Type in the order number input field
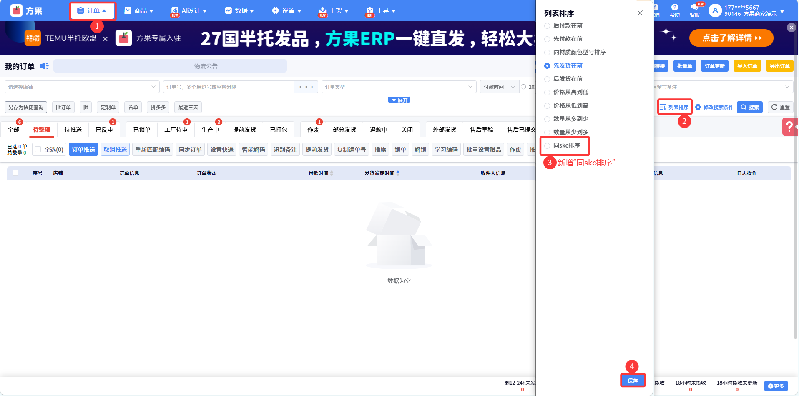Image resolution: width=799 pixels, height=396 pixels. [229, 87]
